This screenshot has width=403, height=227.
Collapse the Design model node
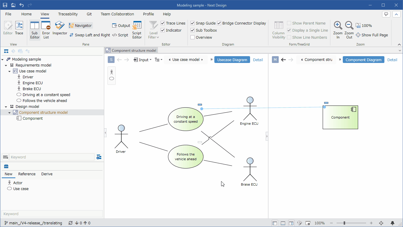click(6, 107)
